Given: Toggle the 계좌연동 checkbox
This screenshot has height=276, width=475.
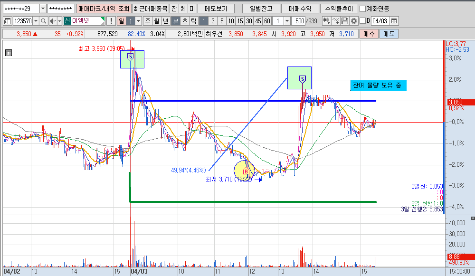Looking at the screenshot, I should pyautogui.click(x=362, y=9).
